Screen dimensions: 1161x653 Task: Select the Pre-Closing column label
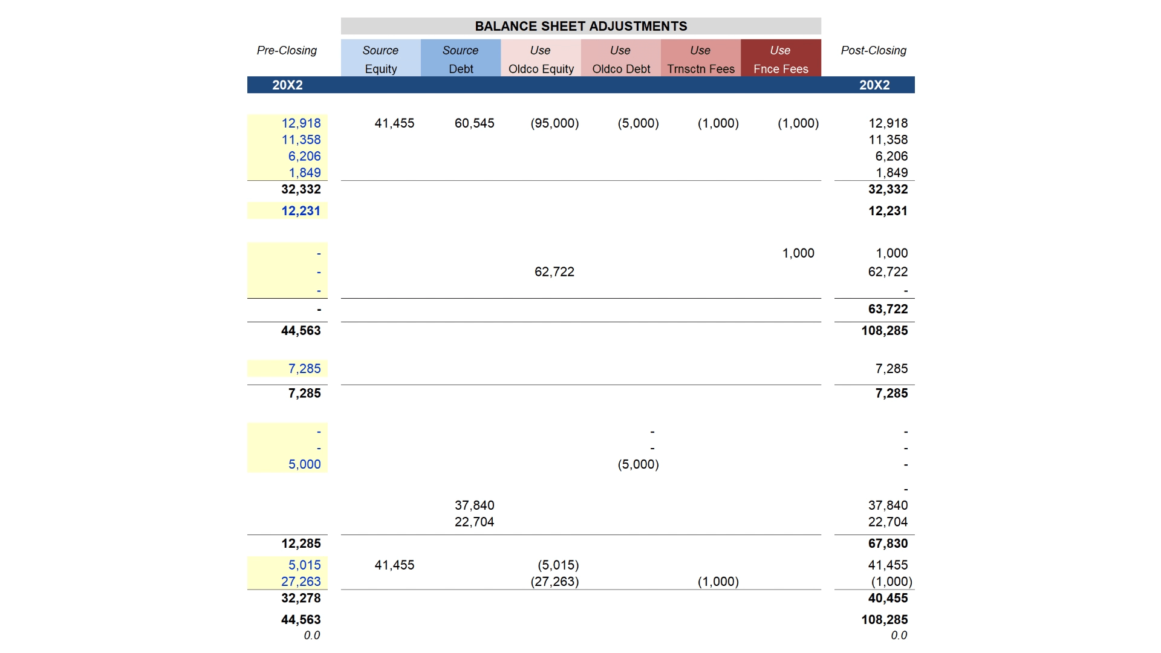287,50
